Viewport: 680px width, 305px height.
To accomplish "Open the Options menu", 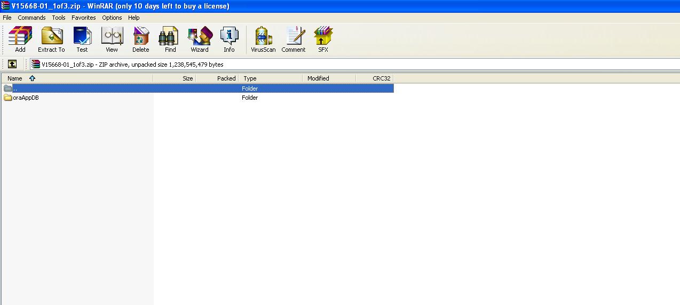I will (x=112, y=18).
